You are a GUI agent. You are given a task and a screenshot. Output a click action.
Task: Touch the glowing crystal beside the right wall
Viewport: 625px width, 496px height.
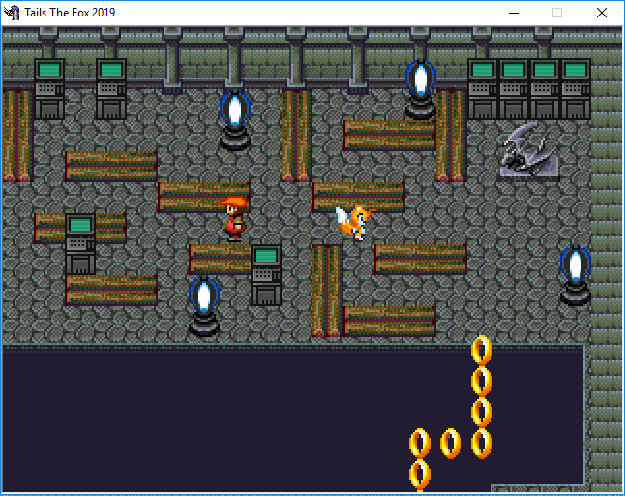click(576, 276)
